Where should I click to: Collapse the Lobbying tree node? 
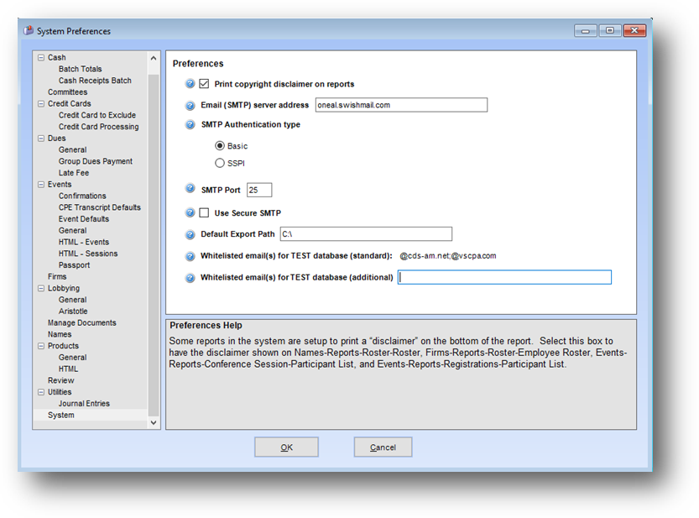(x=41, y=288)
